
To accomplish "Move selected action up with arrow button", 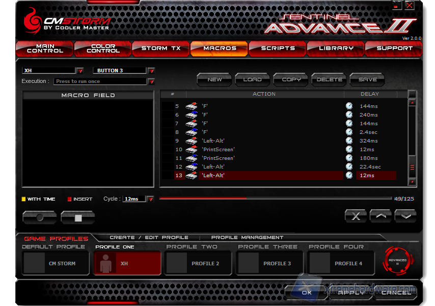I will coord(380,216).
